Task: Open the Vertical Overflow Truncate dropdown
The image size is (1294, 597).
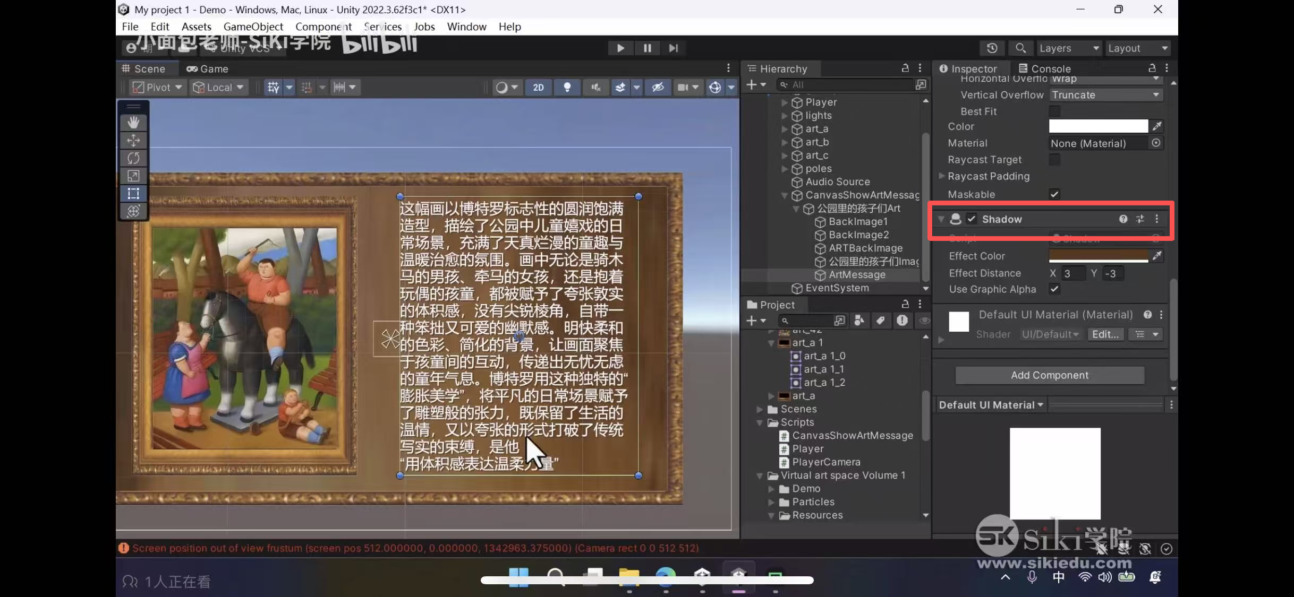Action: (1105, 95)
